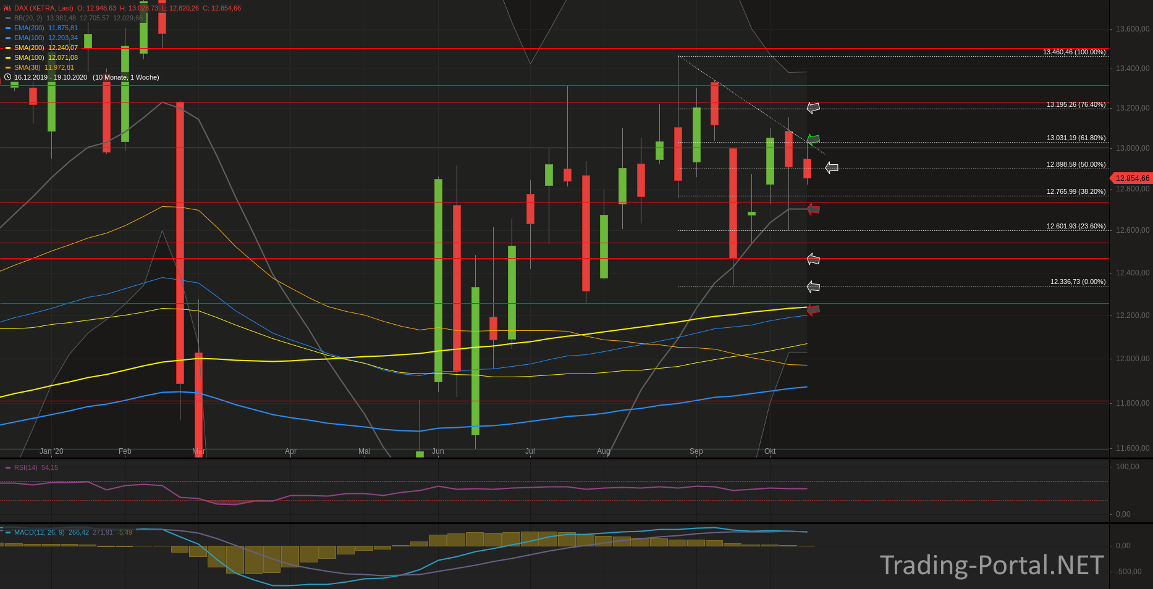The width and height of the screenshot is (1153, 589).
Task: Click the Feb time axis label
Action: (x=125, y=451)
